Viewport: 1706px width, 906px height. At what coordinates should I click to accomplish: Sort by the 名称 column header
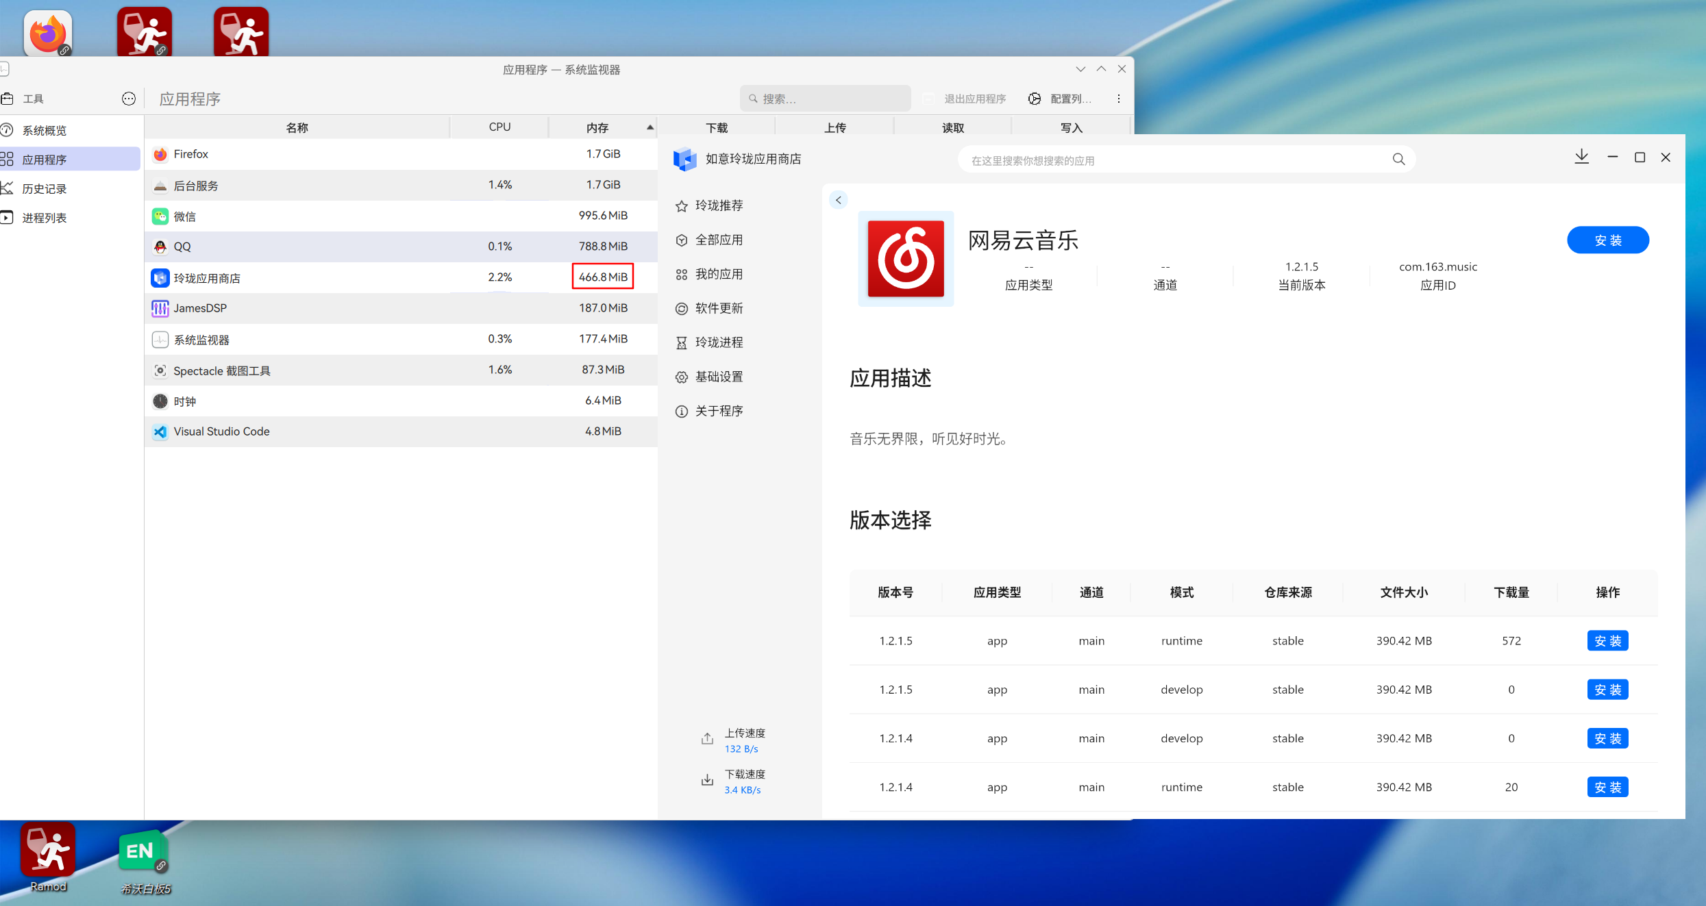(297, 127)
